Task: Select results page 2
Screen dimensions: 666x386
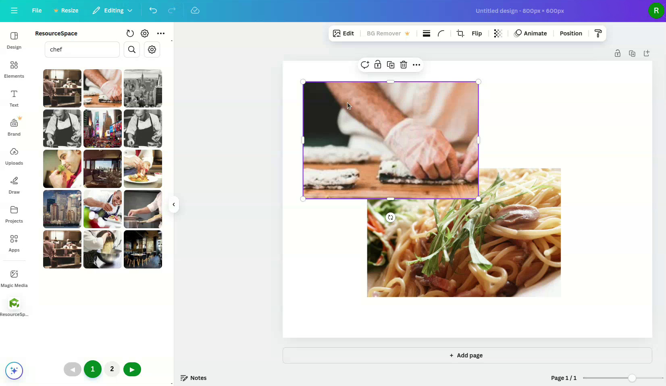Action: tap(112, 369)
